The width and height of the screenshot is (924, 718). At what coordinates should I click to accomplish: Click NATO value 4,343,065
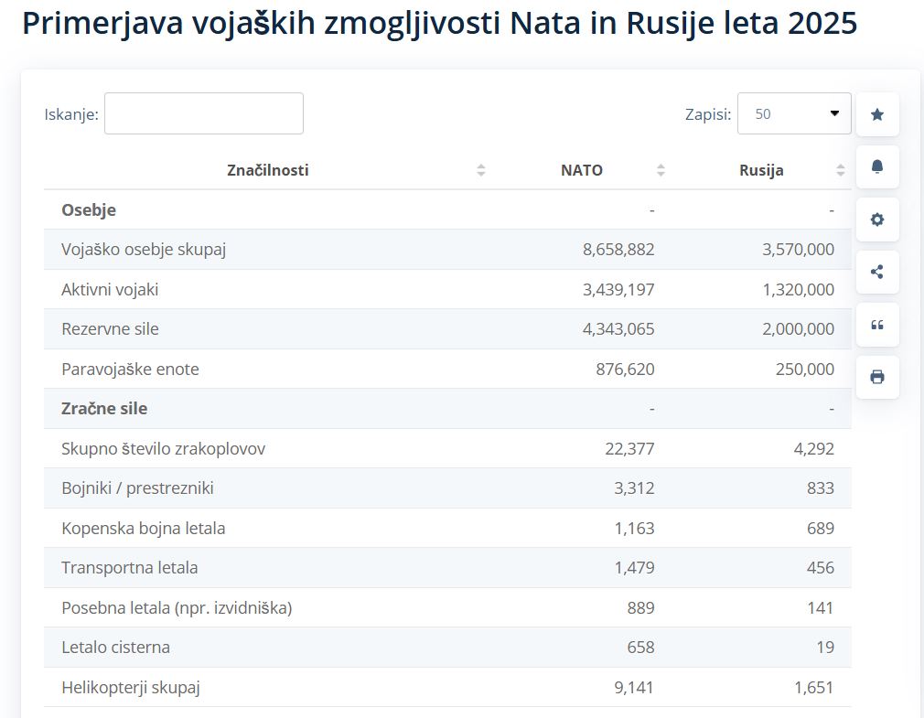pyautogui.click(x=618, y=329)
